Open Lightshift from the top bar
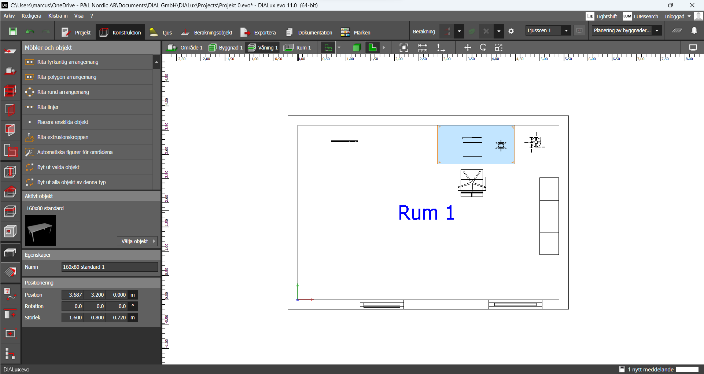The height and width of the screenshot is (374, 704). [602, 16]
